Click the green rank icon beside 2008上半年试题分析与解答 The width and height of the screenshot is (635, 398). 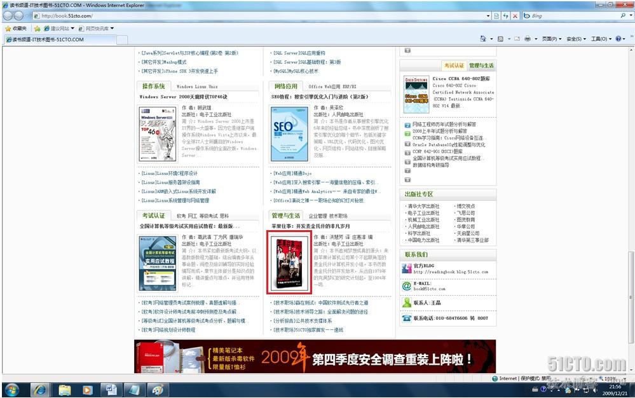408,134
